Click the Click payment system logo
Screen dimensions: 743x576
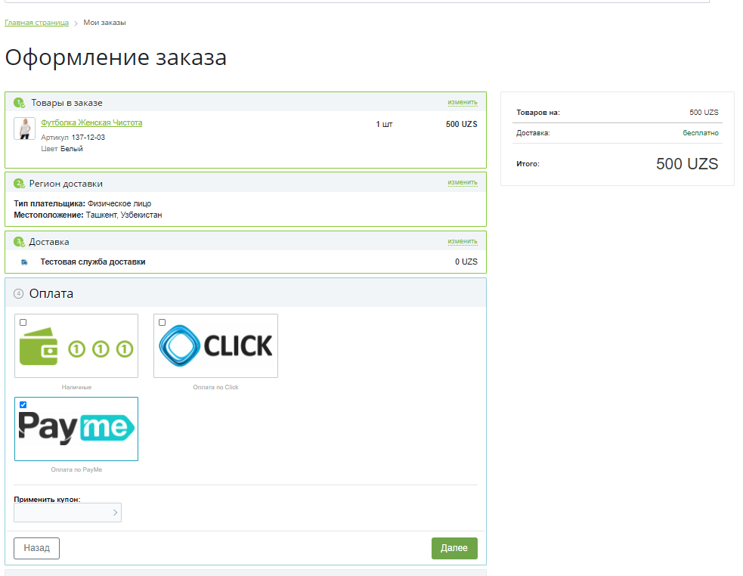point(215,346)
